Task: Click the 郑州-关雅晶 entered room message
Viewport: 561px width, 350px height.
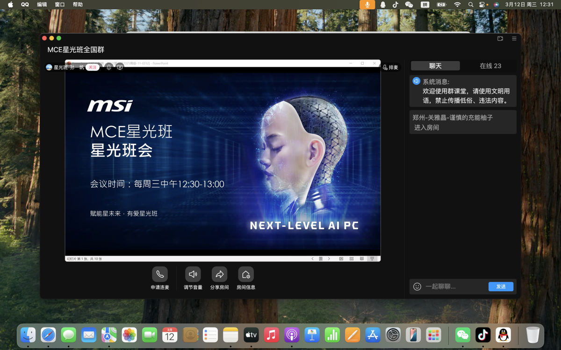Action: point(463,122)
